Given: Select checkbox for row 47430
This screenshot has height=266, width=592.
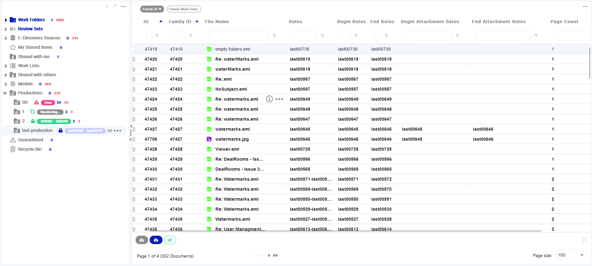Looking at the screenshot, I should 134,169.
